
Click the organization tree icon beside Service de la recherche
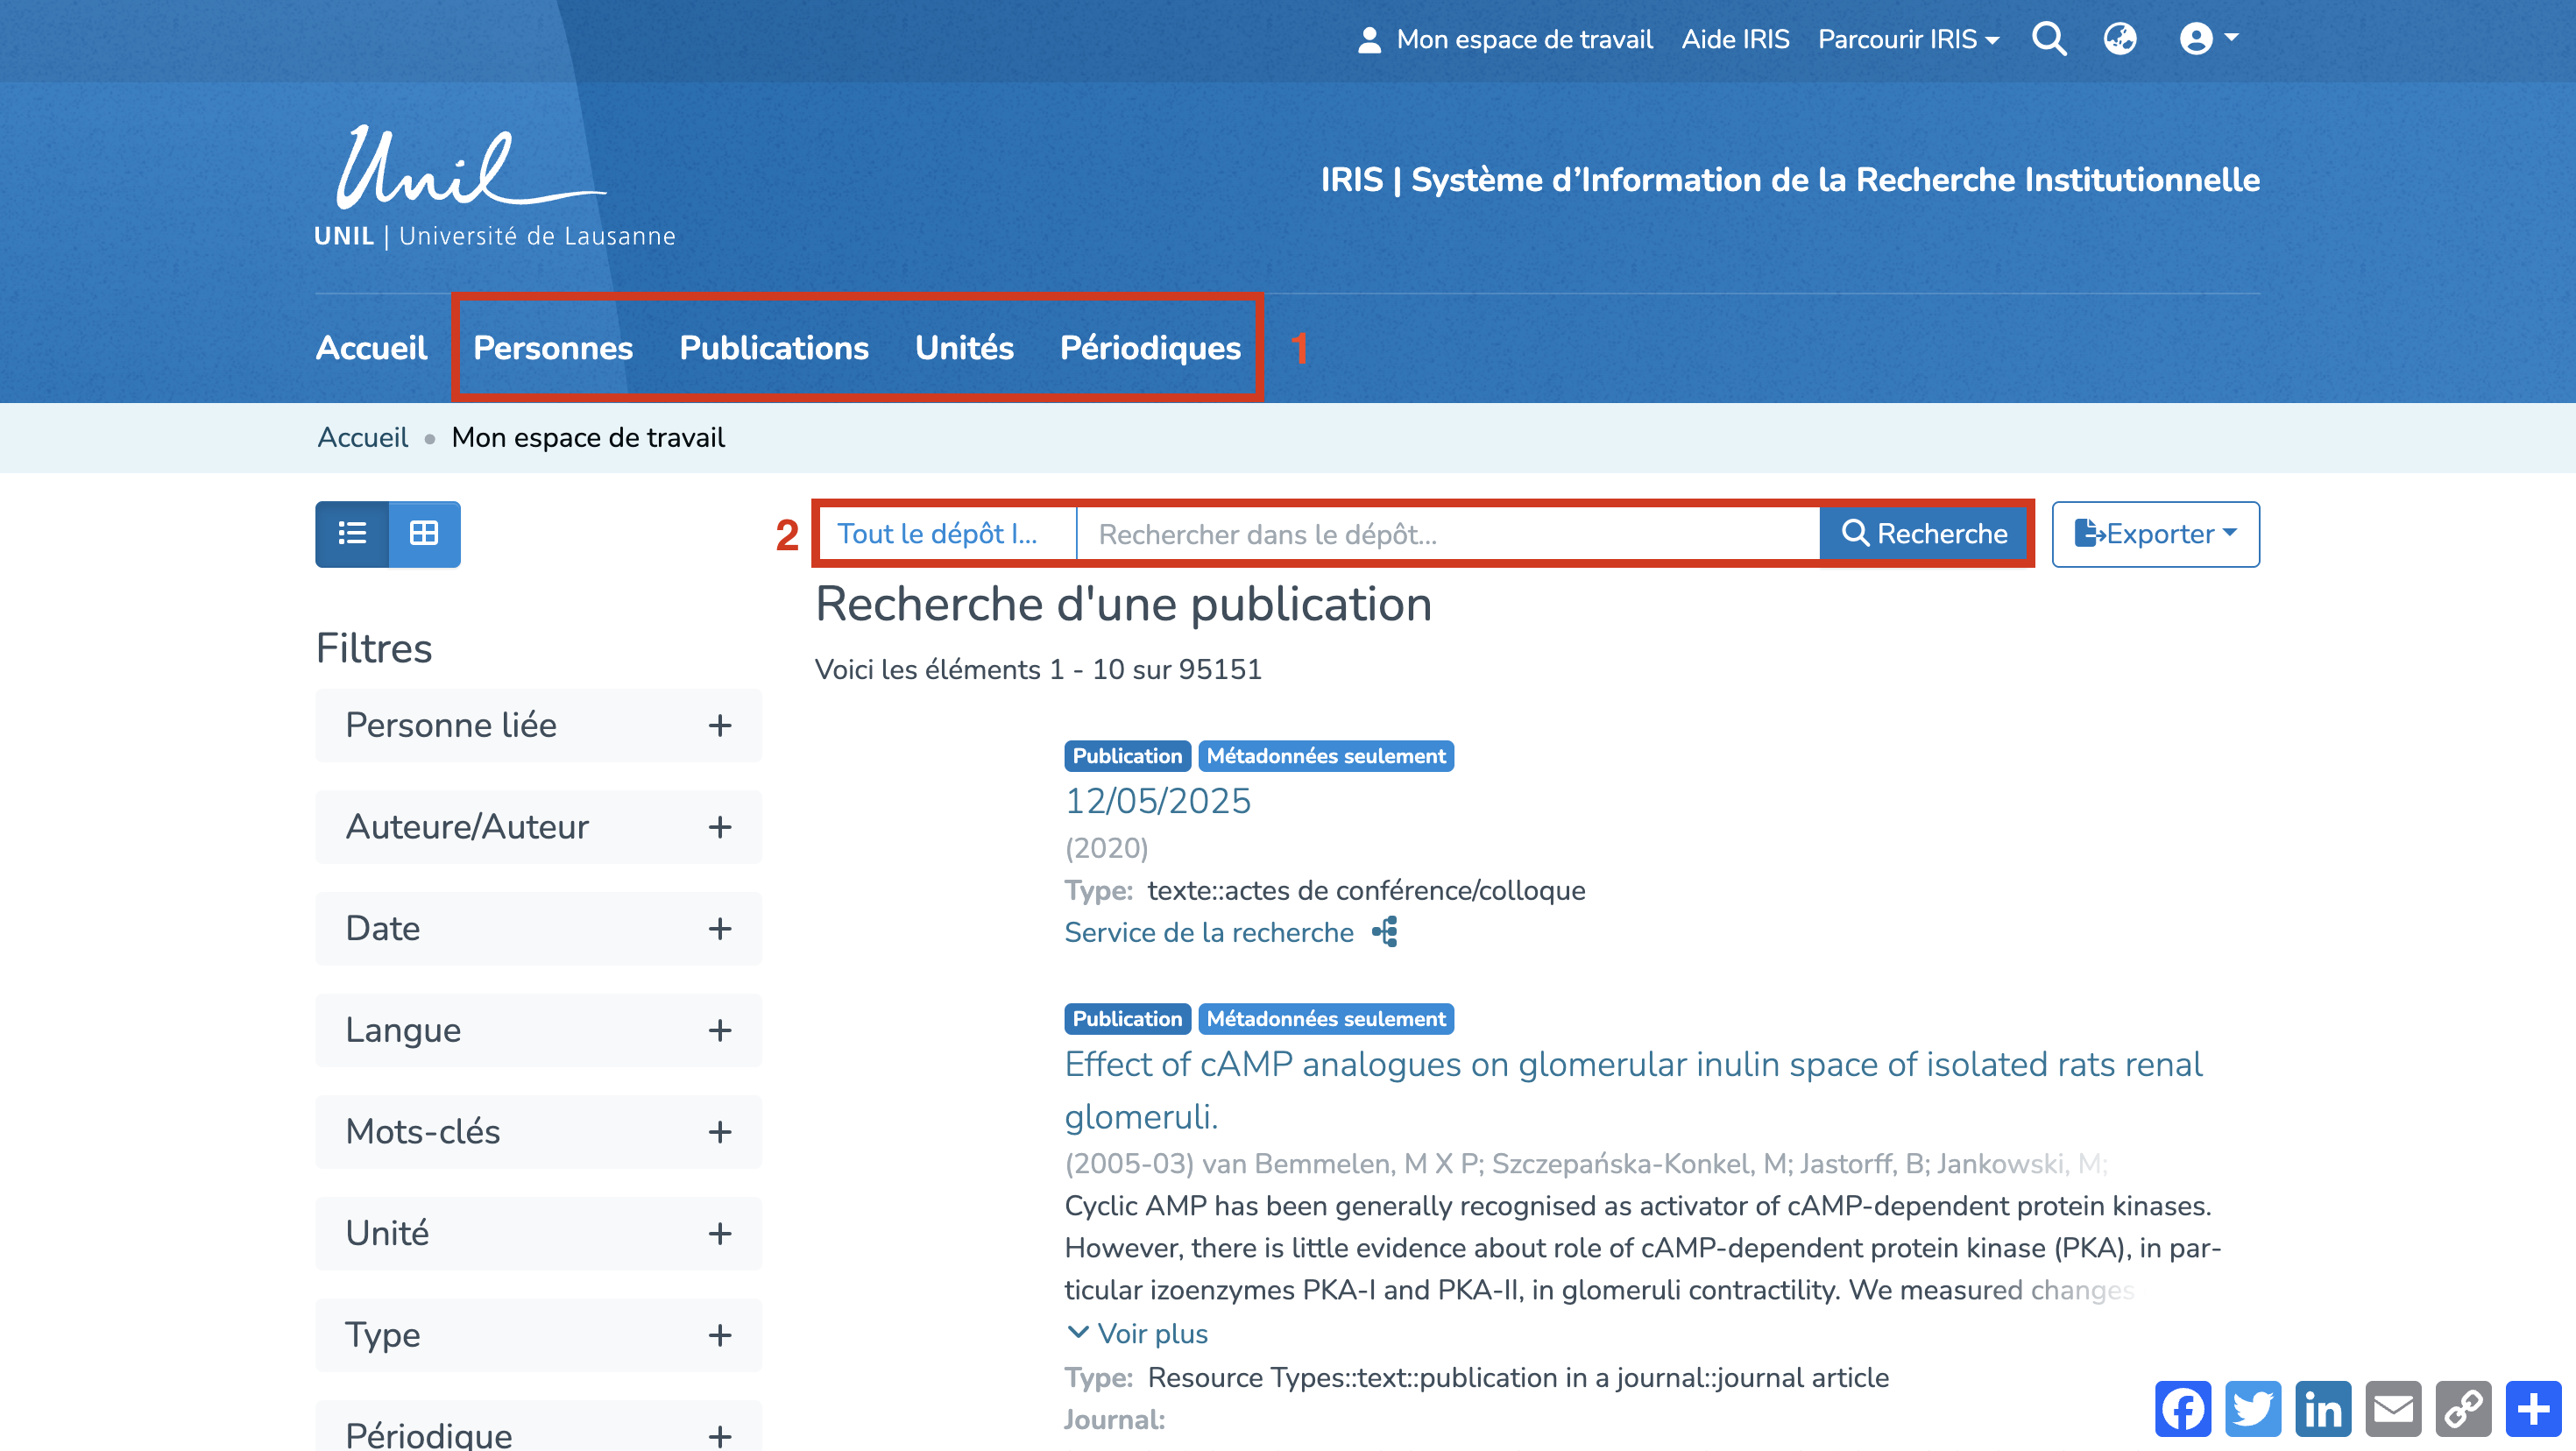tap(1385, 932)
